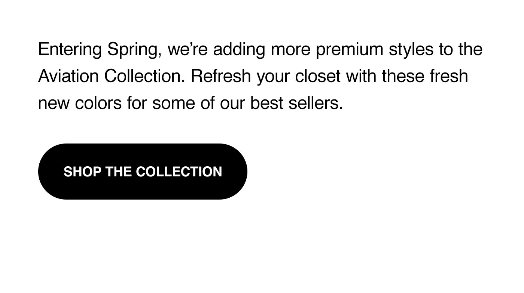The image size is (524, 293).
Task: Click the text 'best sellers.'
Action: point(296,103)
